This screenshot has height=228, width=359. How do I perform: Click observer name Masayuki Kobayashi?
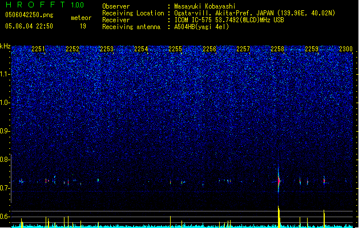pyautogui.click(x=205, y=6)
